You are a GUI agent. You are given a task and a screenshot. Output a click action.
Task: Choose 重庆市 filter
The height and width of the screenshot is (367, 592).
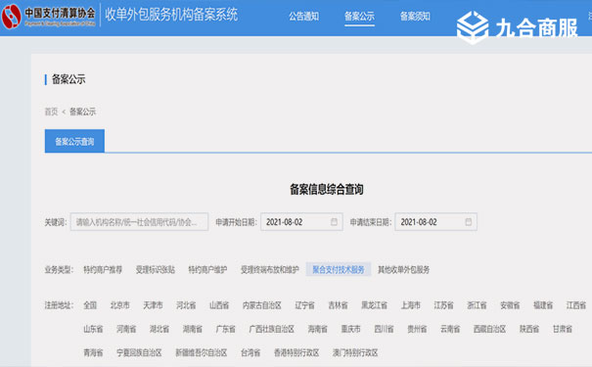[x=350, y=329]
